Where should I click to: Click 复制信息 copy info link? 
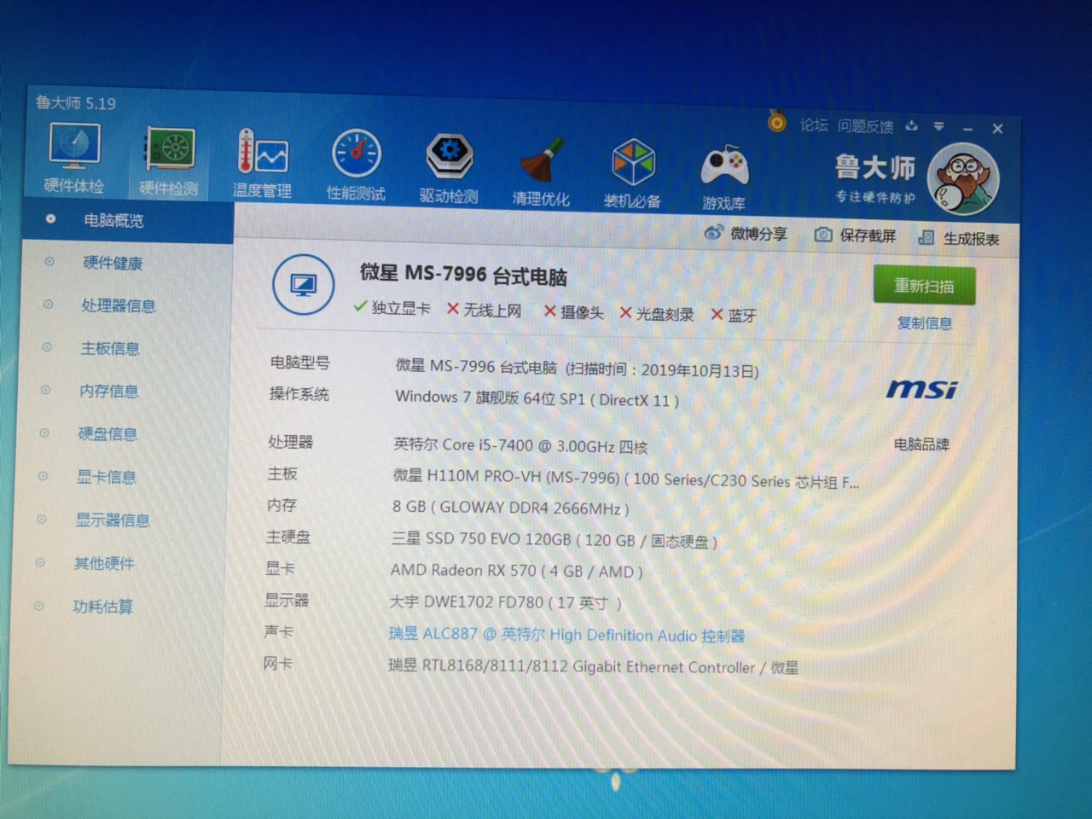tap(925, 323)
